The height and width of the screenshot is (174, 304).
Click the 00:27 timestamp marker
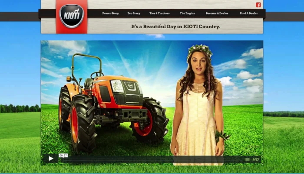[63, 156]
